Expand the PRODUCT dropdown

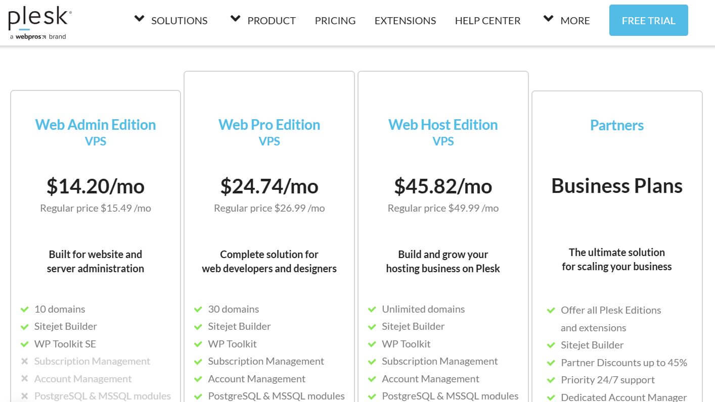tap(272, 20)
